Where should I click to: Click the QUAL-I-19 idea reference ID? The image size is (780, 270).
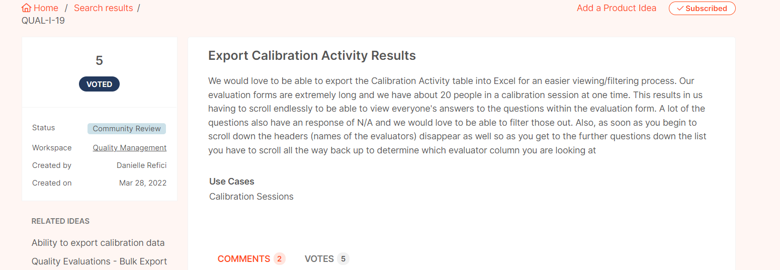click(43, 21)
